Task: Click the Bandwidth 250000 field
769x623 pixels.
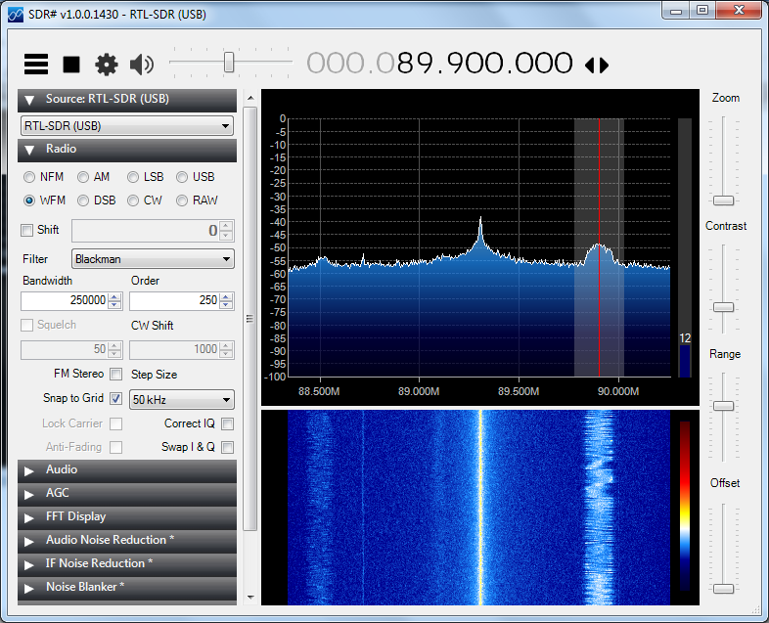Action: point(65,300)
